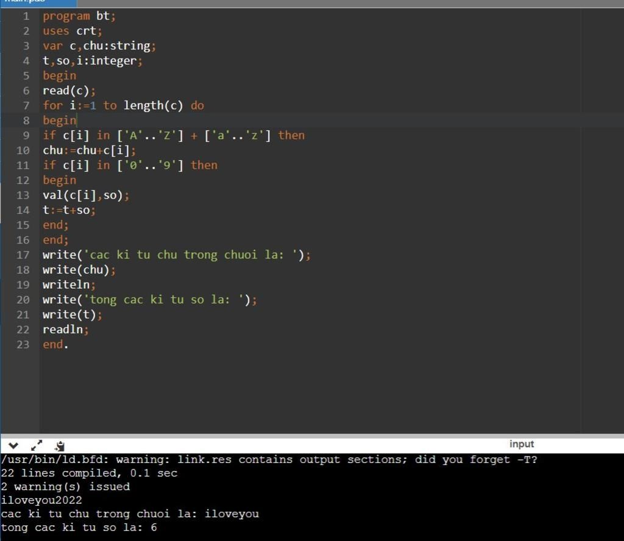Click on 'readln;' line
The width and height of the screenshot is (624, 541).
click(x=66, y=330)
